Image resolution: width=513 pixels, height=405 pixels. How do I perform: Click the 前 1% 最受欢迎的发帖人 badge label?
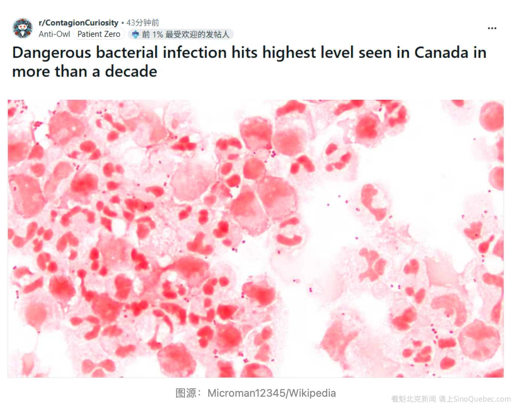185,35
